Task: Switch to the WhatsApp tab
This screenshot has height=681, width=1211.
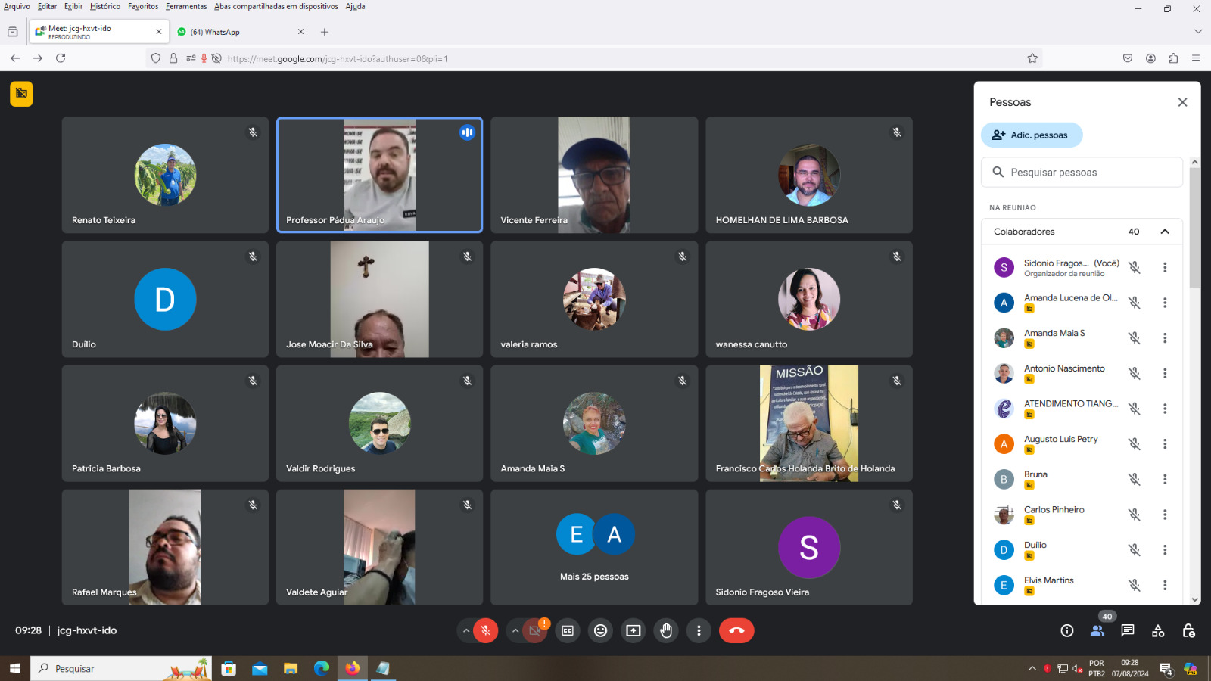Action: (235, 32)
